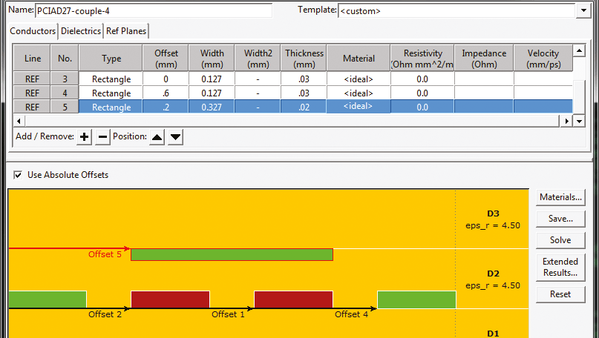Open the Template dropdown list

(583, 10)
